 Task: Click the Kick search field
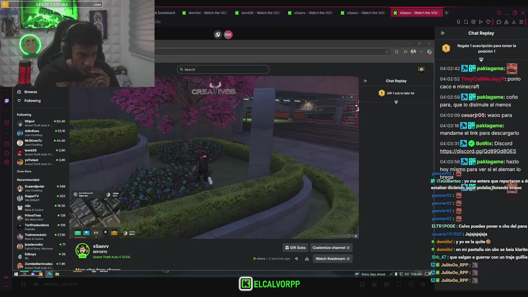click(x=223, y=69)
